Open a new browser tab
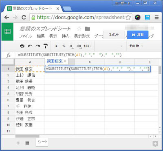 [67, 9]
